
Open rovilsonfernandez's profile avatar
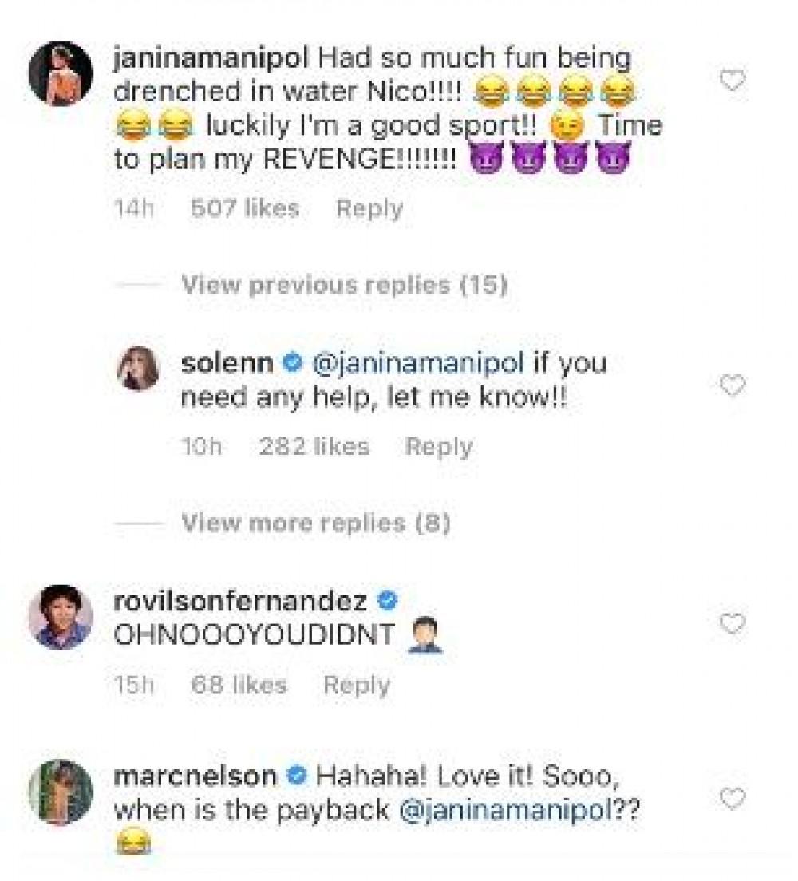click(61, 618)
